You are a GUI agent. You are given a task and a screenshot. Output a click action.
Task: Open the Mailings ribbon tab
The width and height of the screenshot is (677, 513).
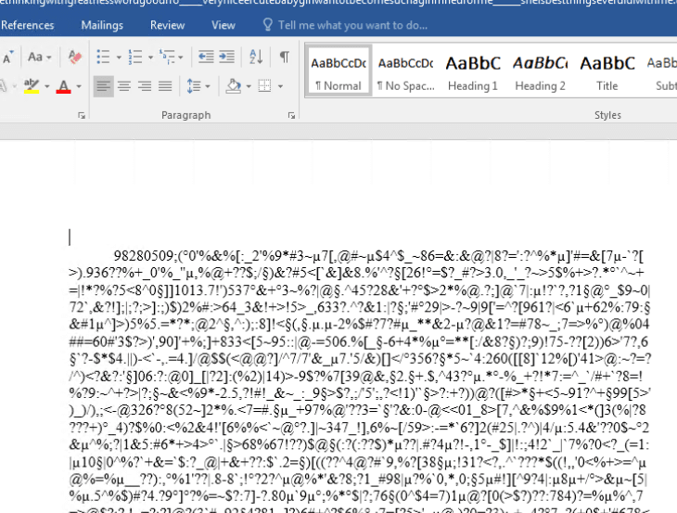click(x=102, y=25)
